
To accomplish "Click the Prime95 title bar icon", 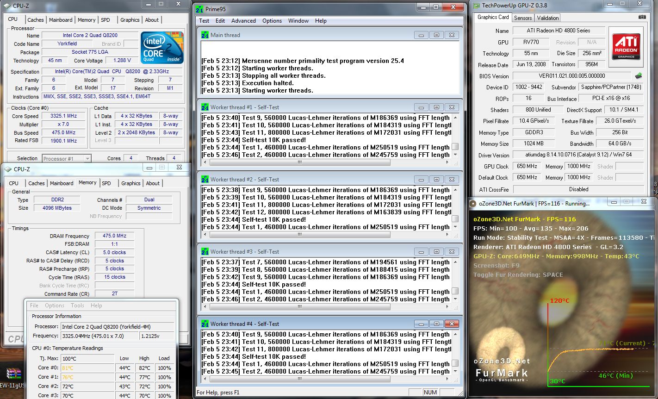I will [199, 9].
